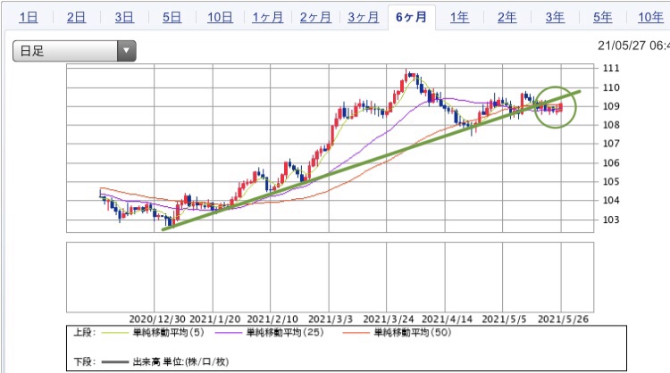The height and width of the screenshot is (373, 670).
Task: Open the 3ヶ月 period tab
Action: click(364, 18)
